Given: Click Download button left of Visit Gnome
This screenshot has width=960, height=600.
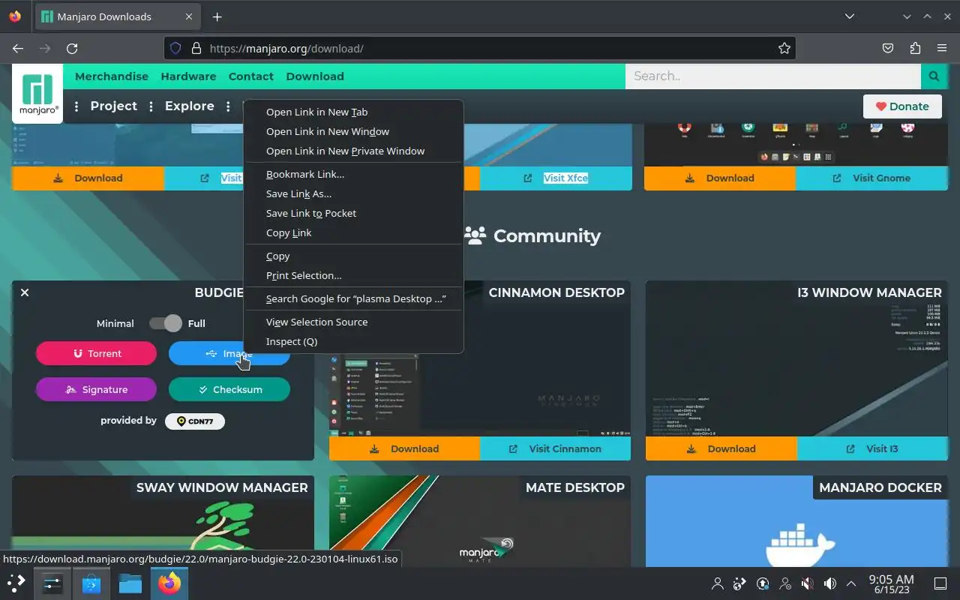Looking at the screenshot, I should pyautogui.click(x=720, y=178).
